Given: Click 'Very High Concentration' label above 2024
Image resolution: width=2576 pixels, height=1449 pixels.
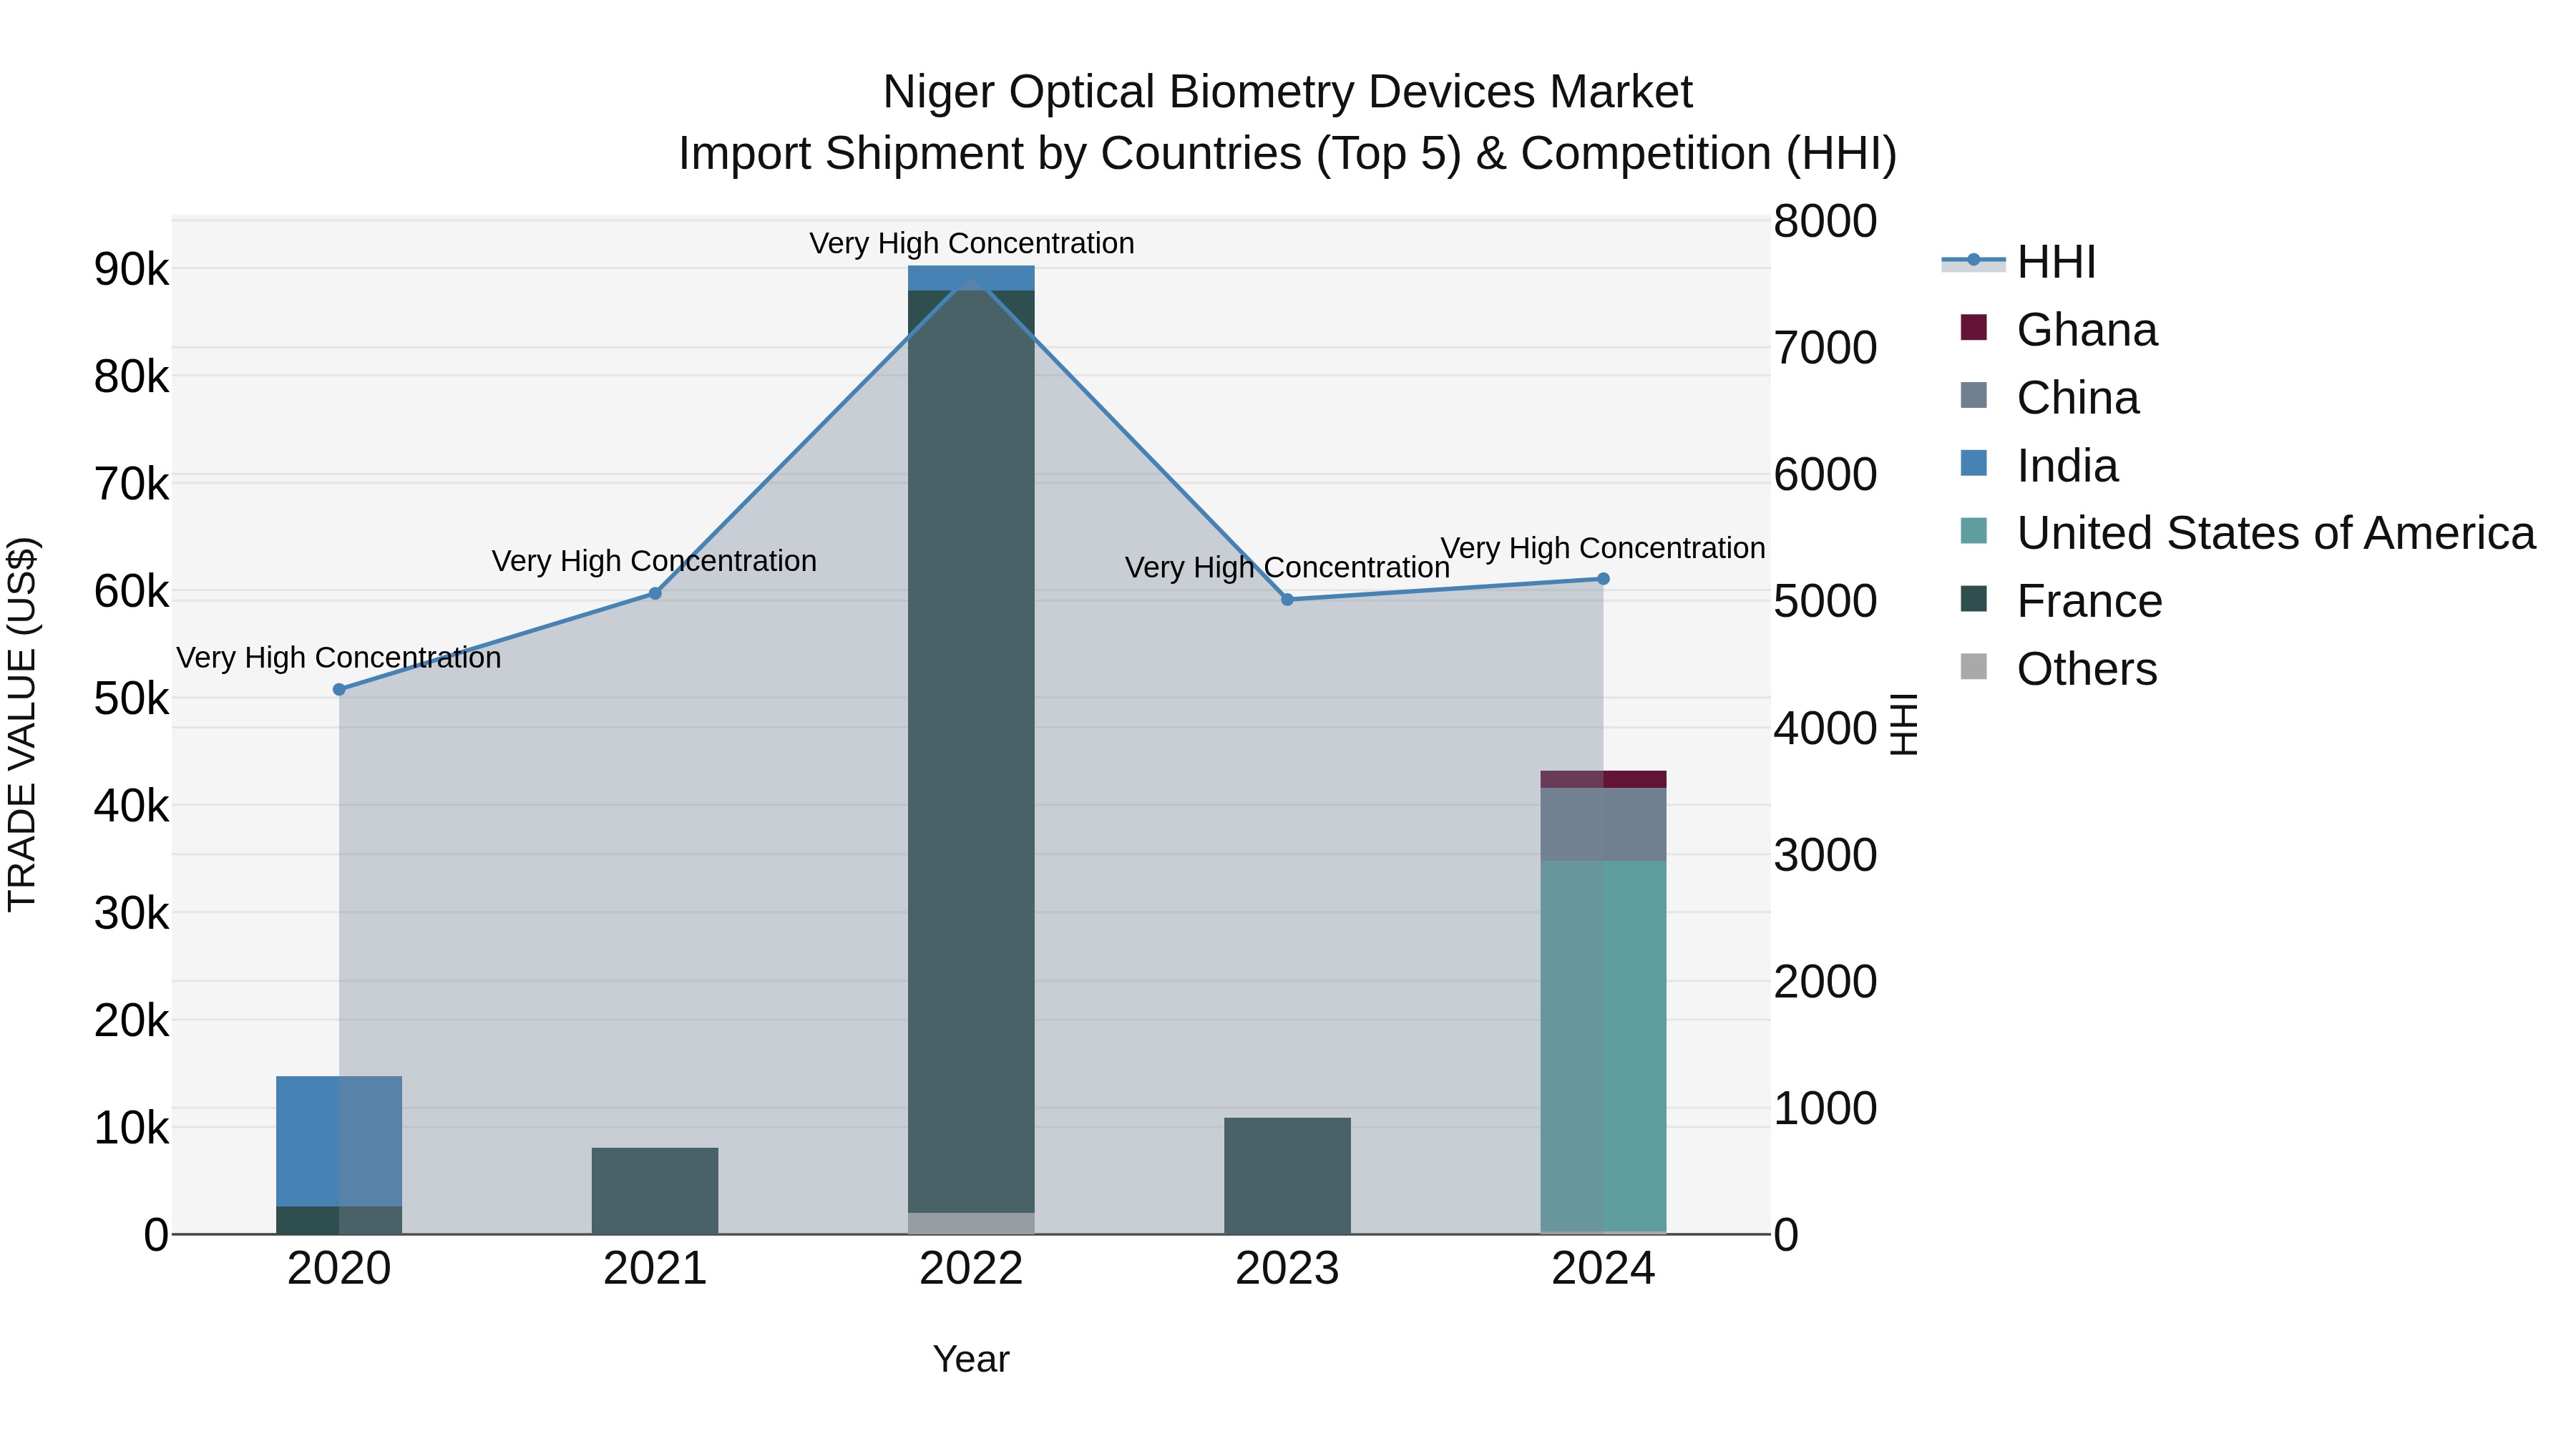Looking at the screenshot, I should [x=1603, y=548].
